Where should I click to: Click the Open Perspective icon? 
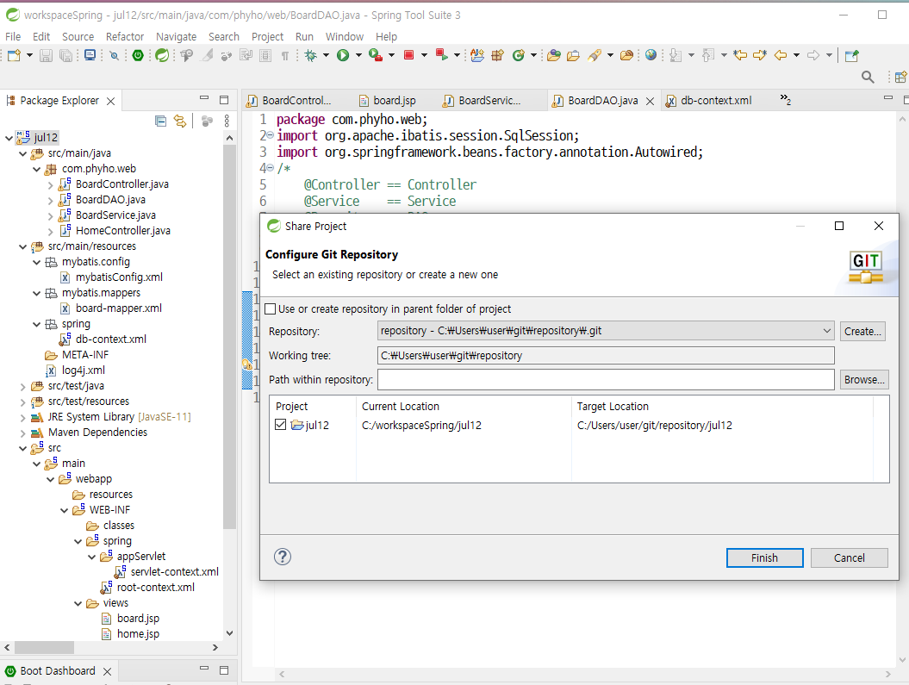pos(901,77)
